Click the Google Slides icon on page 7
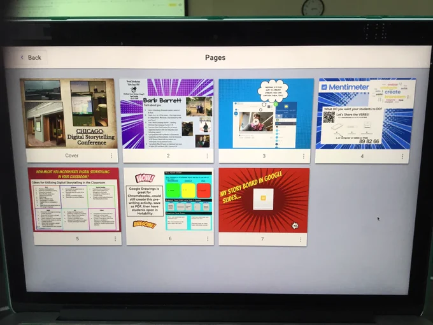Image resolution: width=433 pixels, height=325 pixels. coord(263,198)
